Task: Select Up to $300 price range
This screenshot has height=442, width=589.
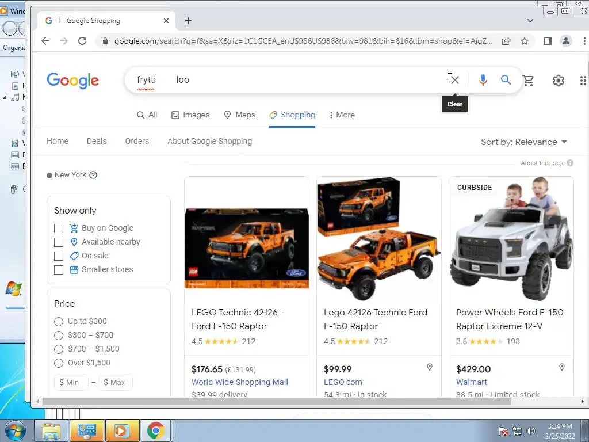Action: 59,321
